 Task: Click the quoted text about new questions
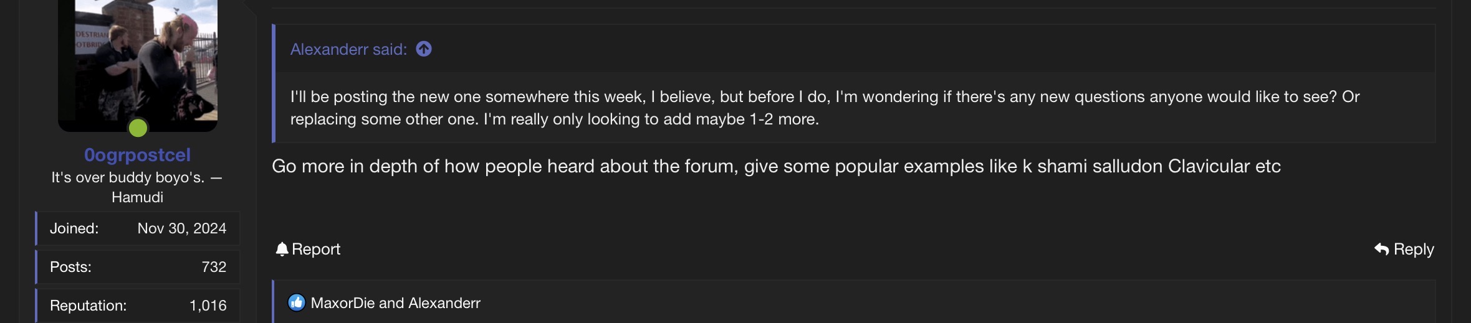tap(824, 108)
